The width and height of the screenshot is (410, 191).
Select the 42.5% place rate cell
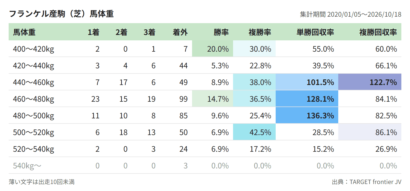tap(254, 132)
